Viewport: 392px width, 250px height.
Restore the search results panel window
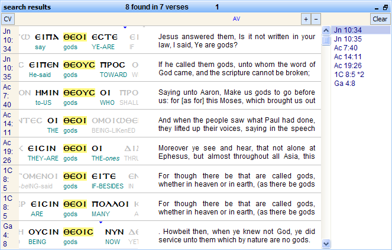point(385,7)
